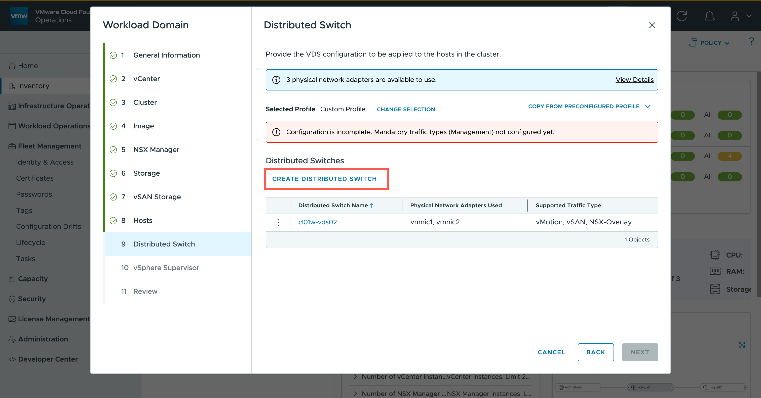The height and width of the screenshot is (398, 761).
Task: Click the vmw logo icon
Action: click(19, 16)
